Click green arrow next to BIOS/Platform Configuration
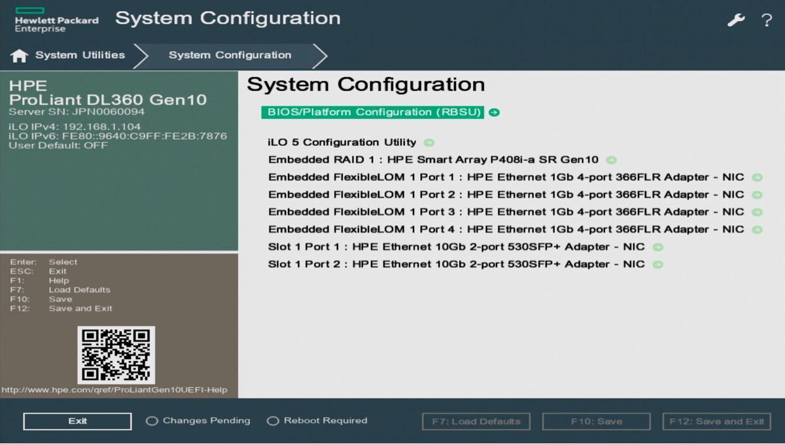This screenshot has width=785, height=444. 494,112
